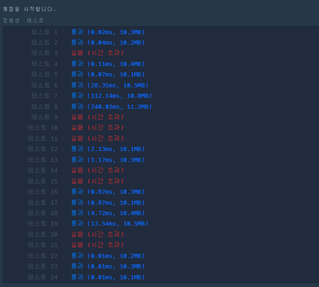Click the '테스트 20' row label
The width and height of the screenshot is (319, 287).
pyautogui.click(x=43, y=235)
